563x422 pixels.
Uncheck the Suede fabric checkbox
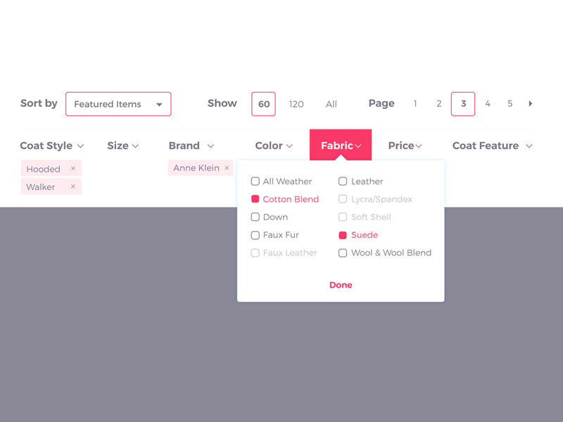point(343,235)
